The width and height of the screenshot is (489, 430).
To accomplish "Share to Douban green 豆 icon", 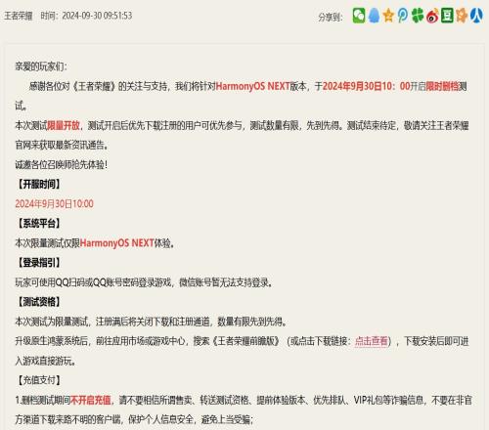I will tap(447, 16).
